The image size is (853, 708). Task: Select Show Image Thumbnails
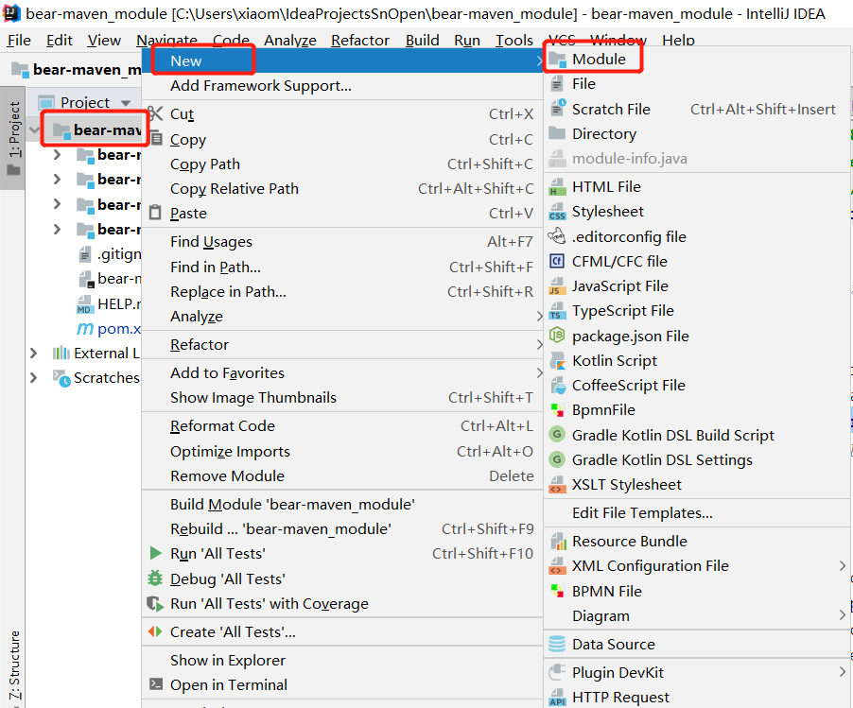342,398
